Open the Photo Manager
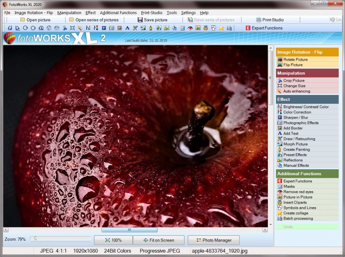Viewport: 345px width, 257px height. click(x=213, y=240)
